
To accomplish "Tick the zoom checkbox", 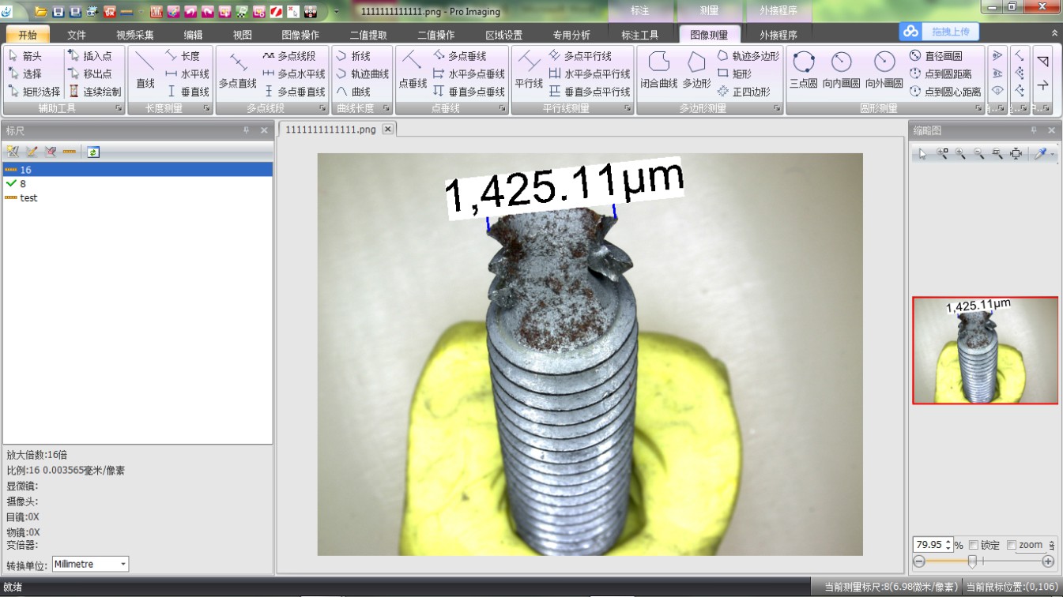I will point(1012,545).
